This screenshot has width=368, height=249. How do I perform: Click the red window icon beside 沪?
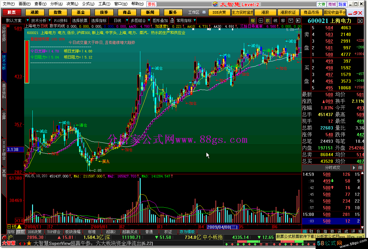4,238
